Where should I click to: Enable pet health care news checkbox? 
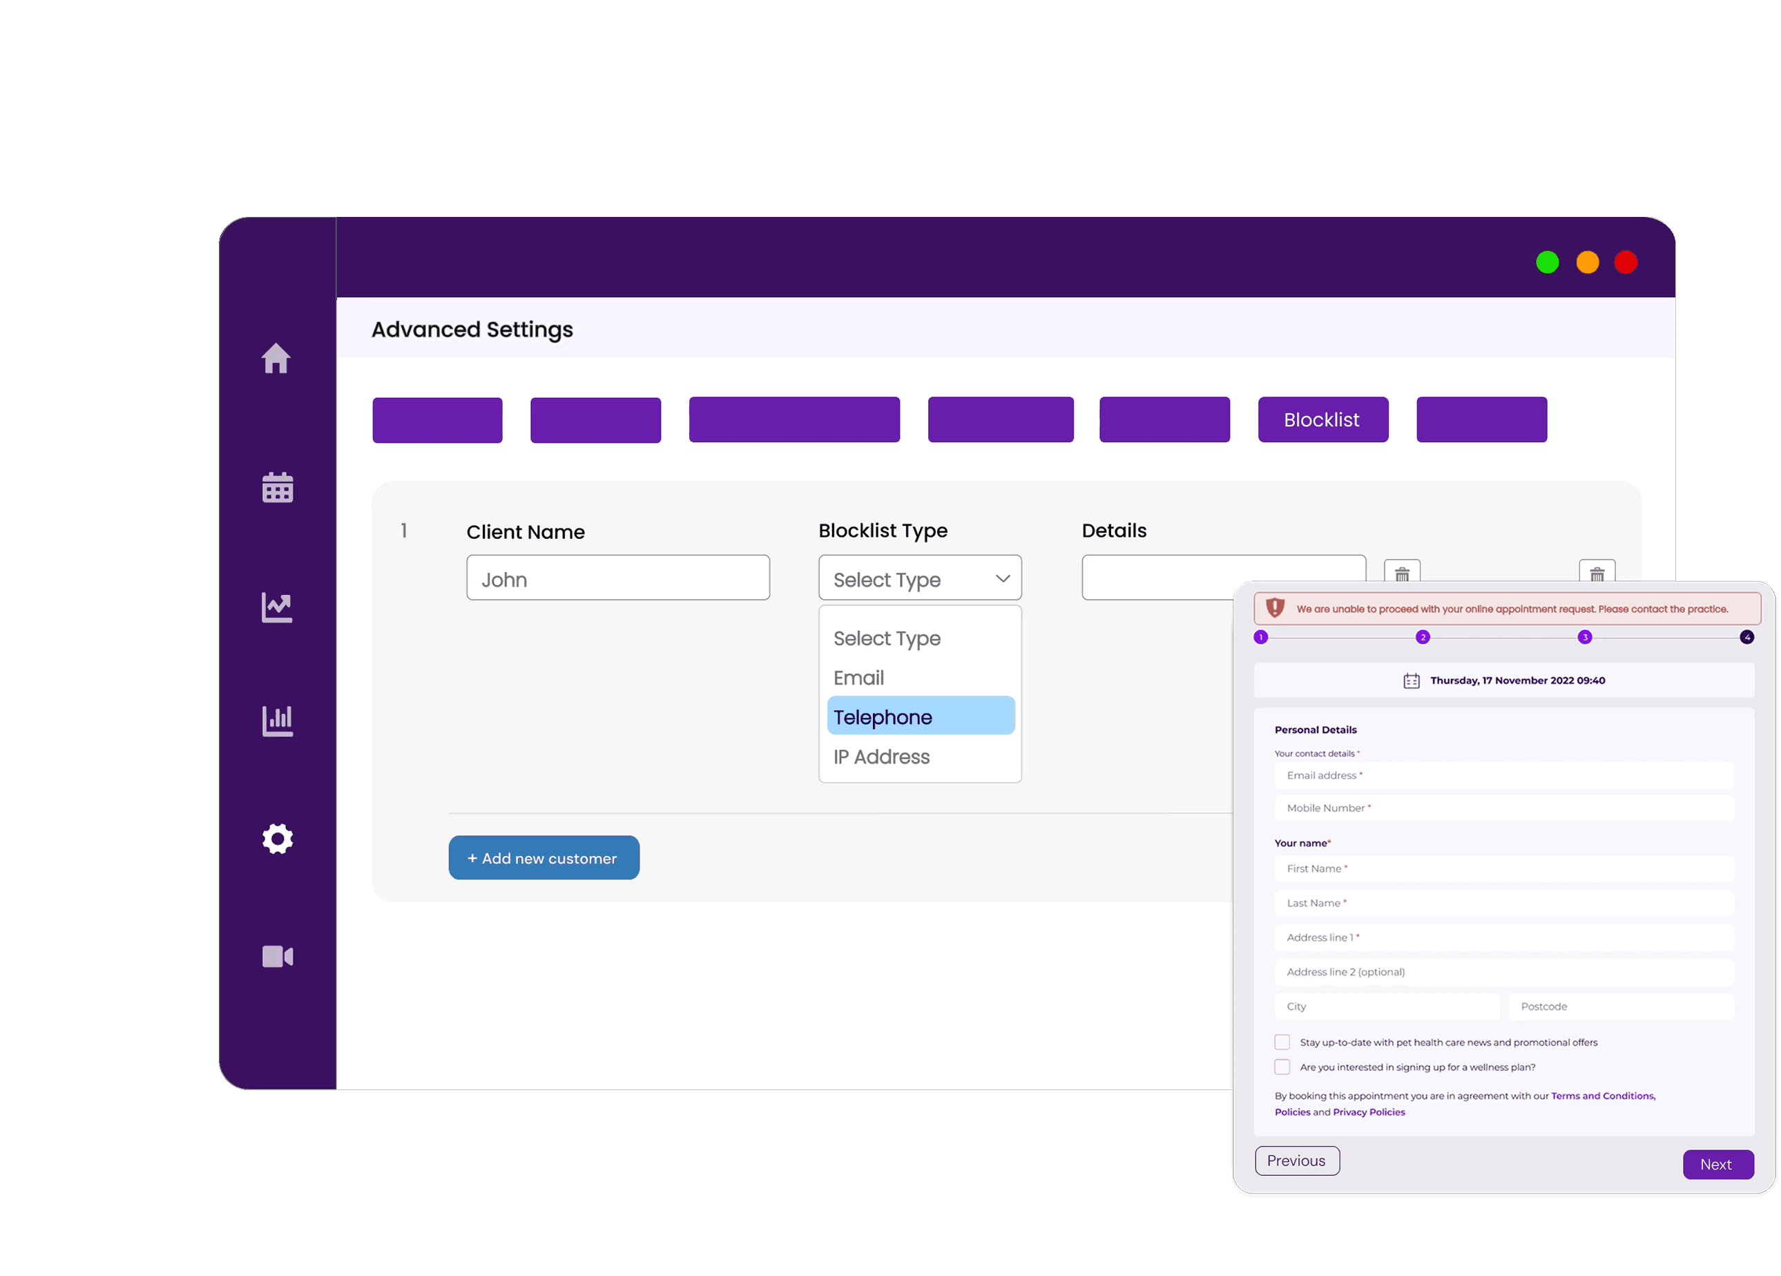[1282, 1042]
